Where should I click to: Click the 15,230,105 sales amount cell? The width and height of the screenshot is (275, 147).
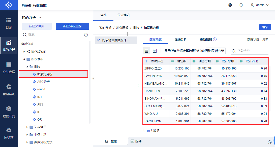[180, 68]
